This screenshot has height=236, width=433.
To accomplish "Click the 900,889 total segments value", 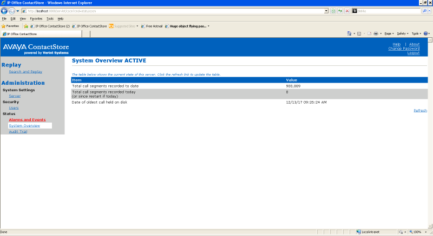I will tap(293, 86).
